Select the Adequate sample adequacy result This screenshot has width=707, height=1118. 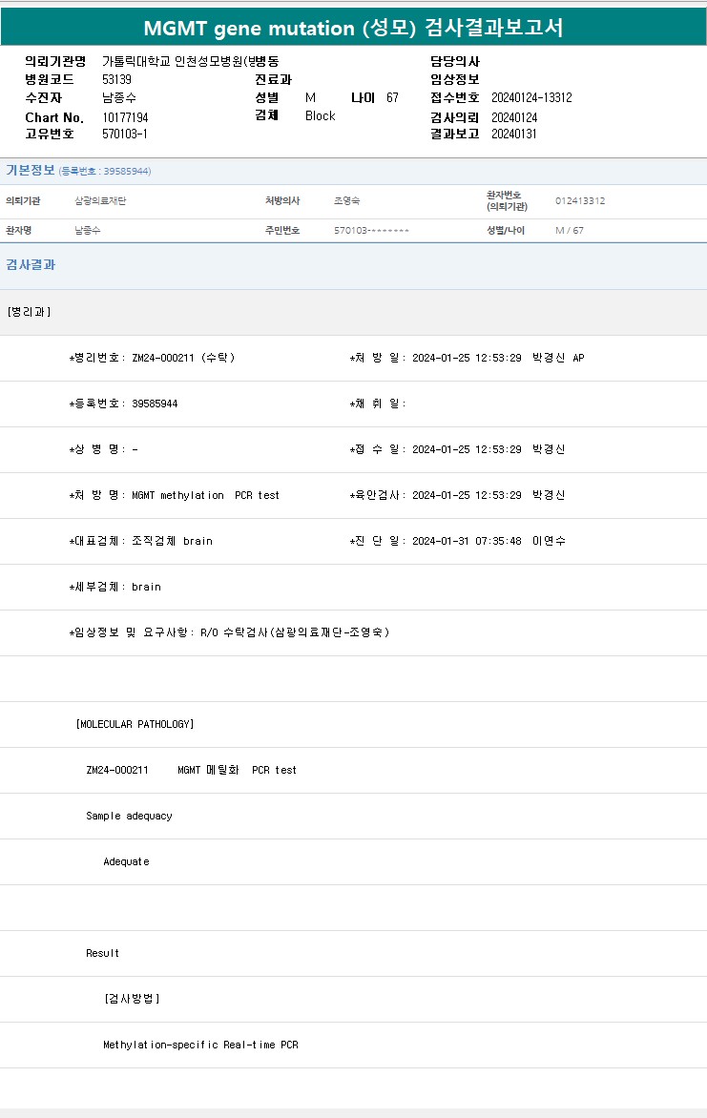[x=126, y=861]
